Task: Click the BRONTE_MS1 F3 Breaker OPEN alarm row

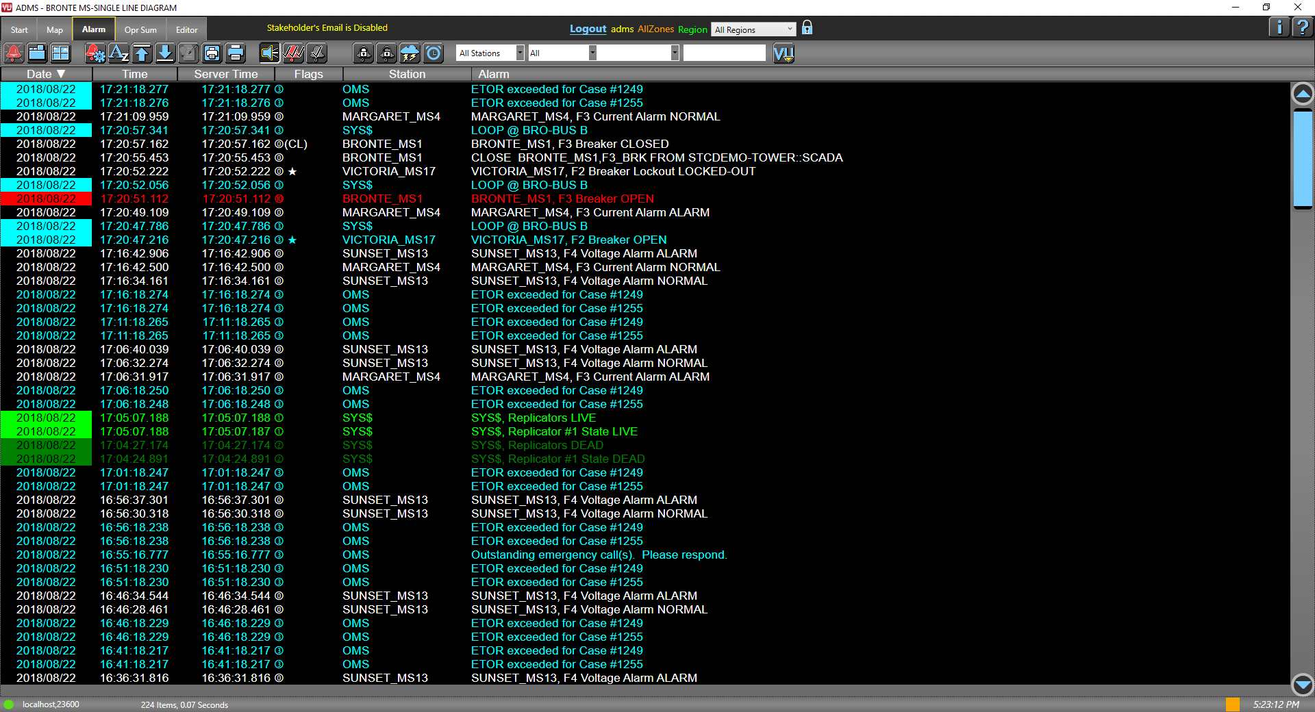Action: [562, 199]
